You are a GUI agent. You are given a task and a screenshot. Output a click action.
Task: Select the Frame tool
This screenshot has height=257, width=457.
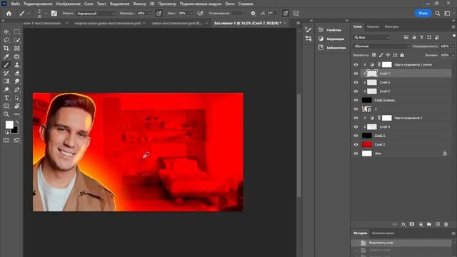(x=17, y=48)
